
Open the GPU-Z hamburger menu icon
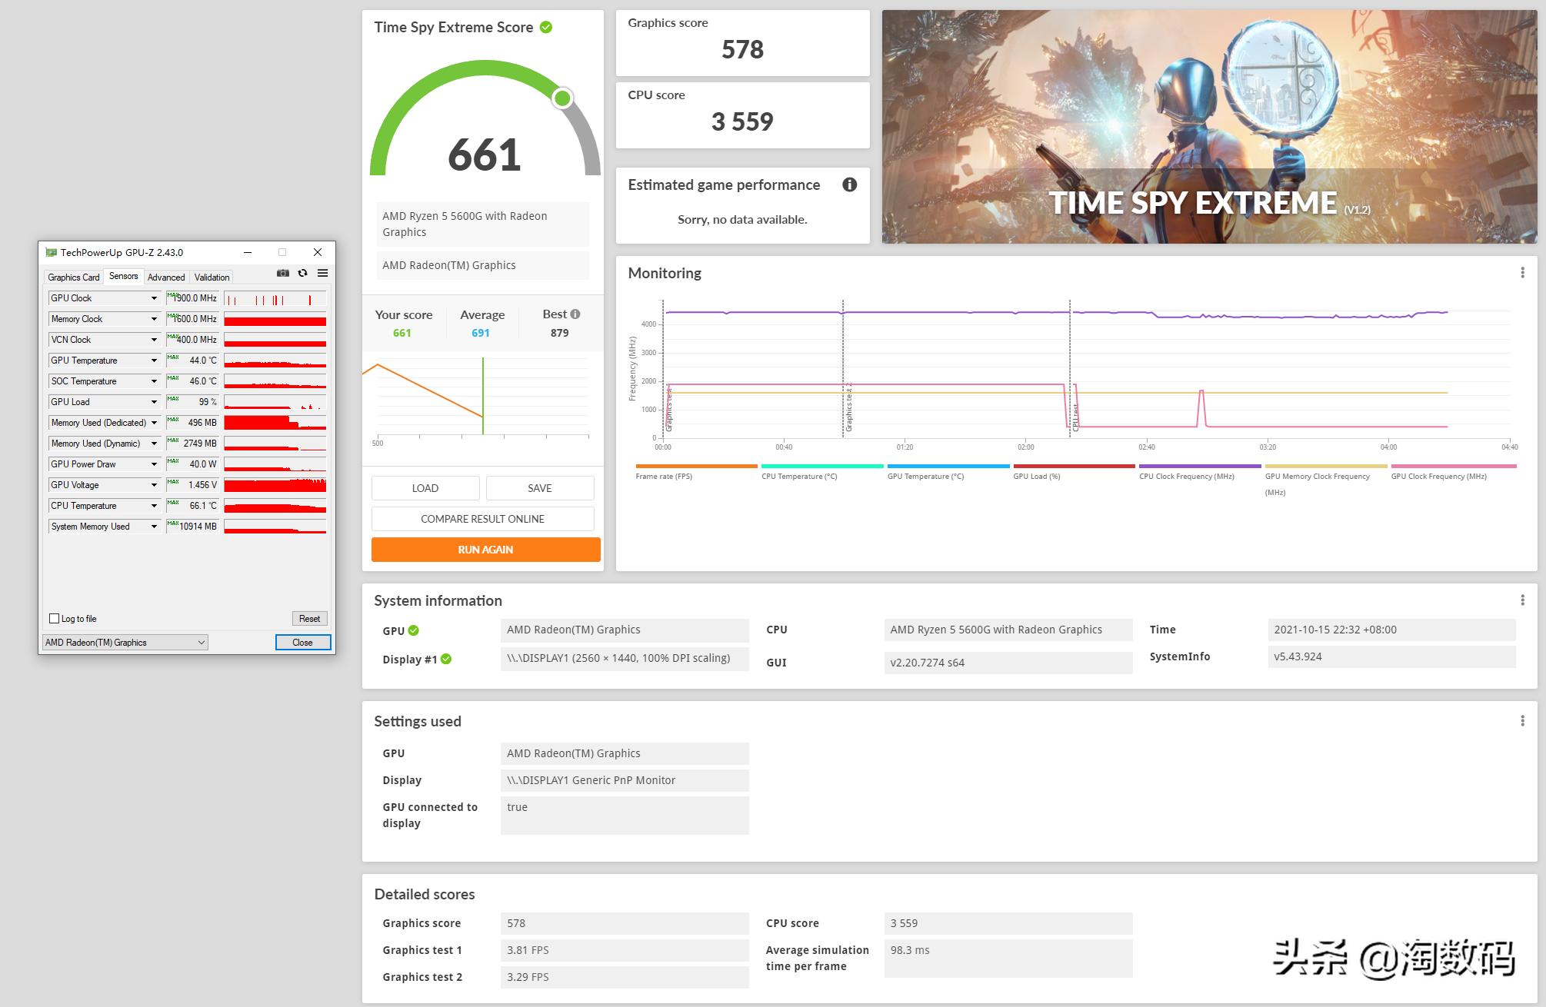[x=323, y=274]
